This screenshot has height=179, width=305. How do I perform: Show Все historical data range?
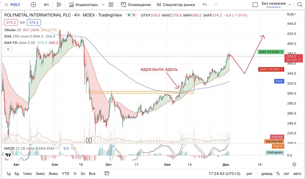92,174
